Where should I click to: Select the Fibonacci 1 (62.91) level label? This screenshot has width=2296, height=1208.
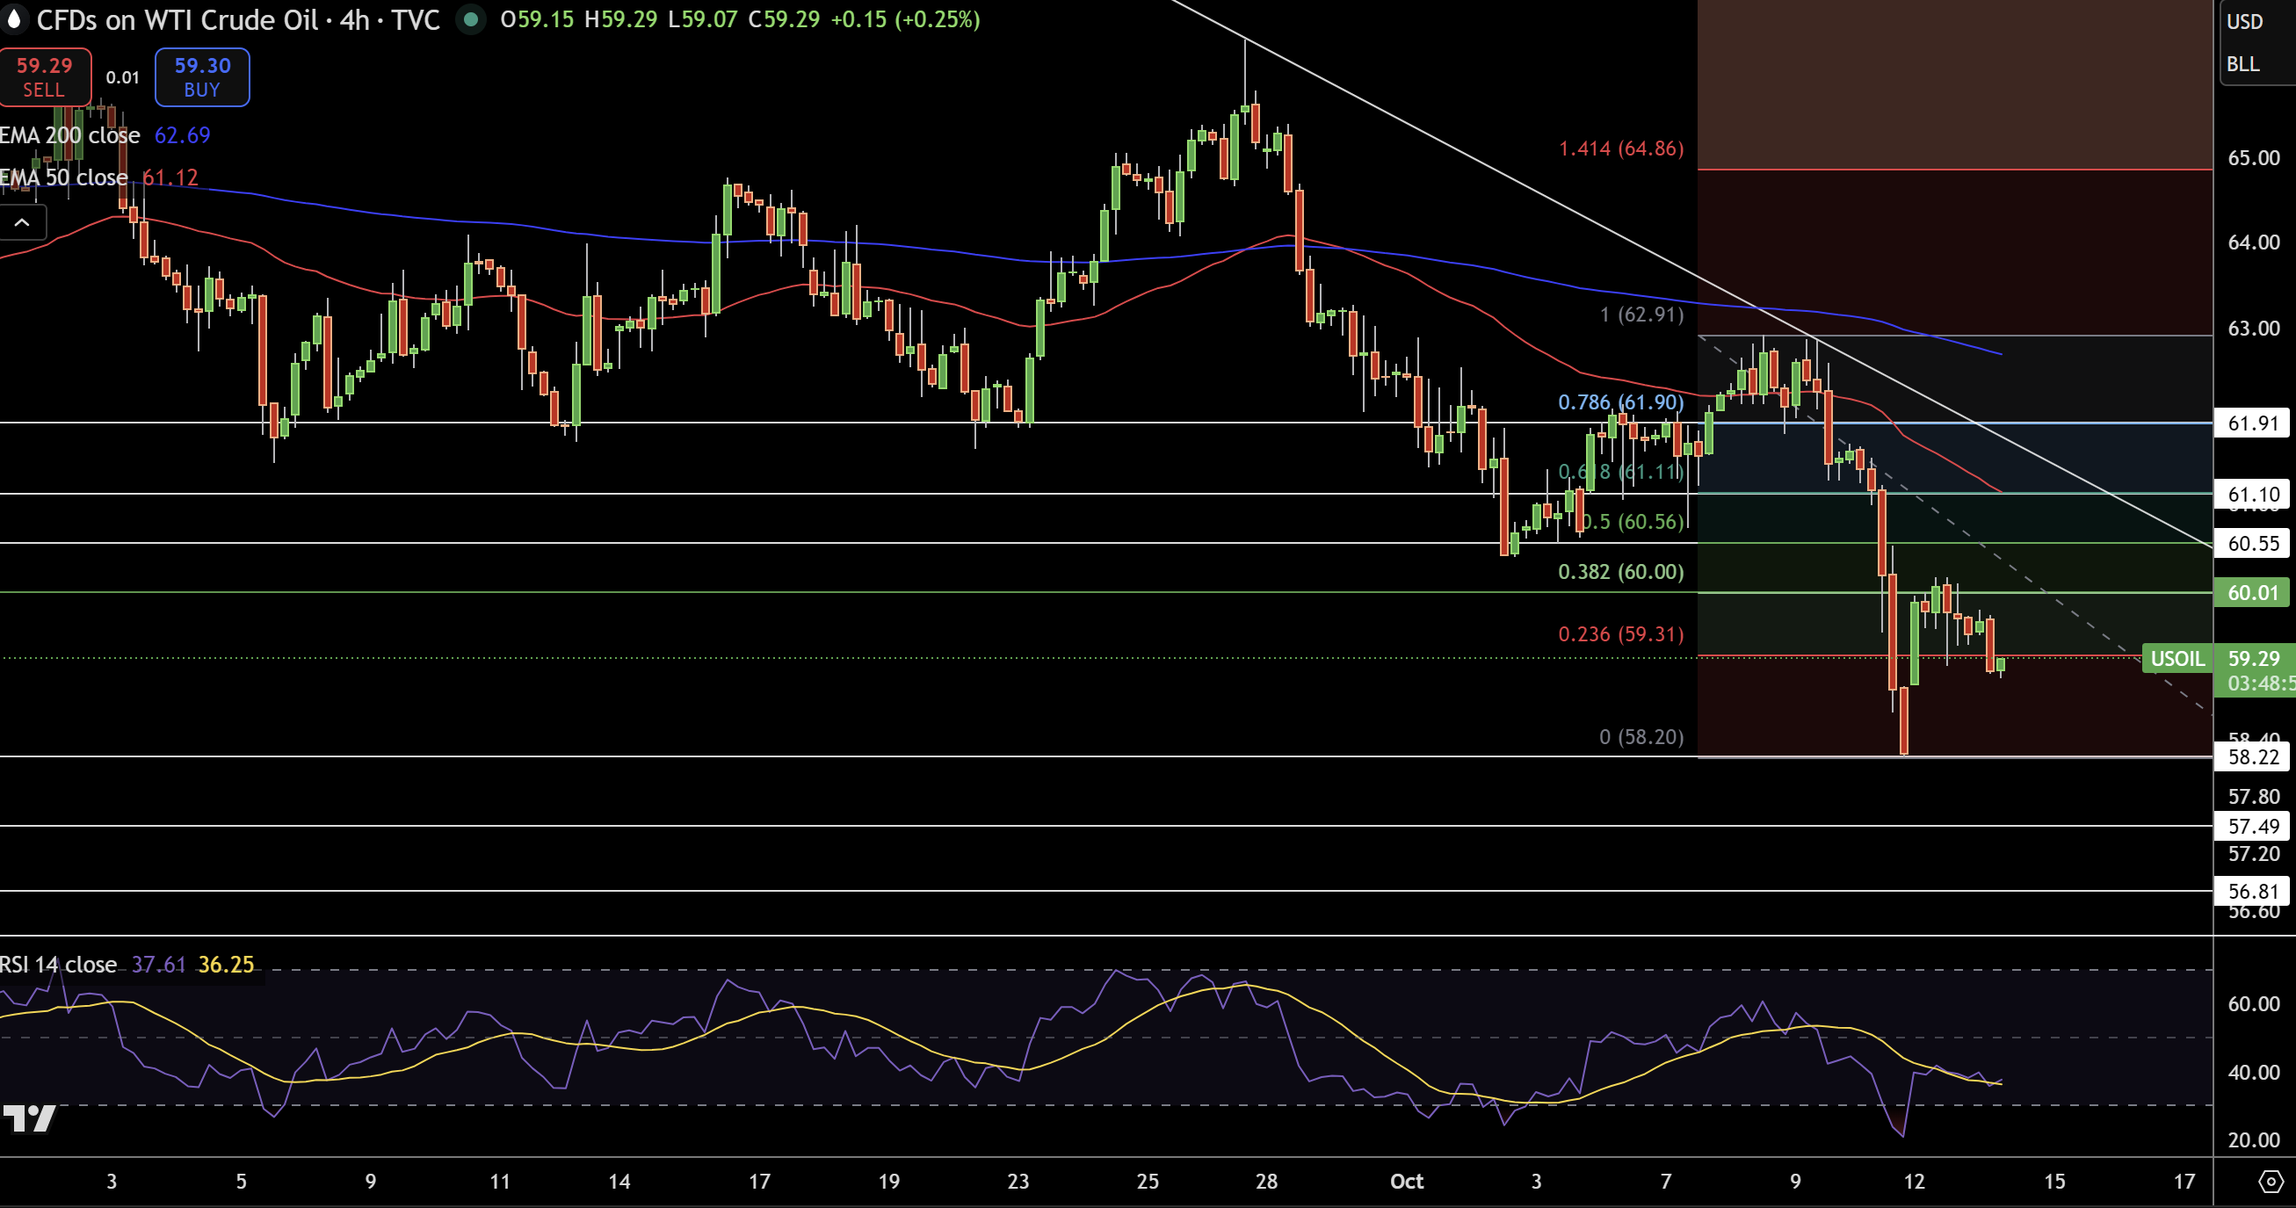coord(1641,315)
